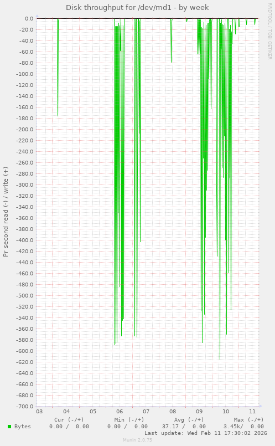Screen dimensions: 275x446
Task: Select the 'Bytes' legend label
Action: pos(23,427)
